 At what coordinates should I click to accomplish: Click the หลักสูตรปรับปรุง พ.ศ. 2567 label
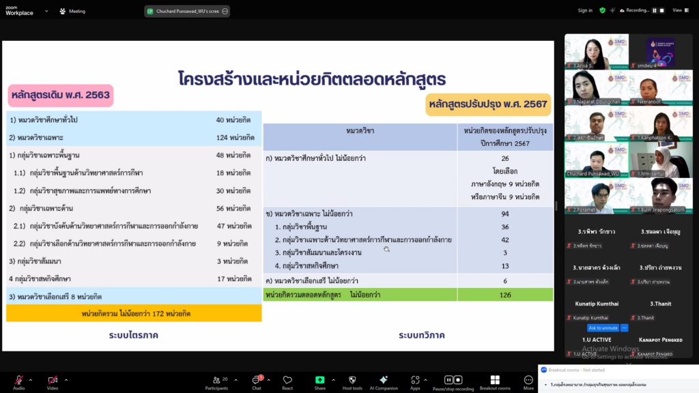tap(488, 104)
